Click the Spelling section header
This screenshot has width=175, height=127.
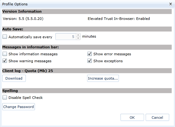(x=87, y=91)
